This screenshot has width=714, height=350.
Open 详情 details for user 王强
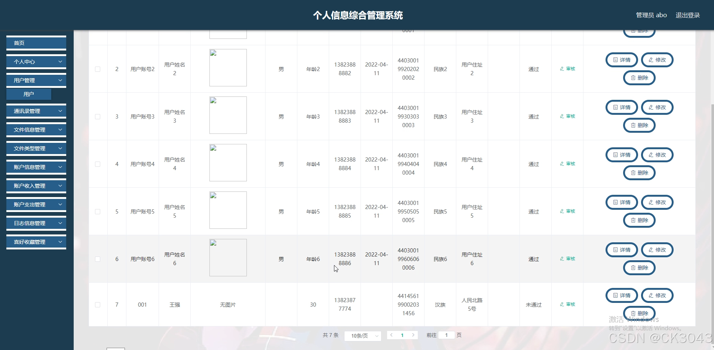[622, 295]
